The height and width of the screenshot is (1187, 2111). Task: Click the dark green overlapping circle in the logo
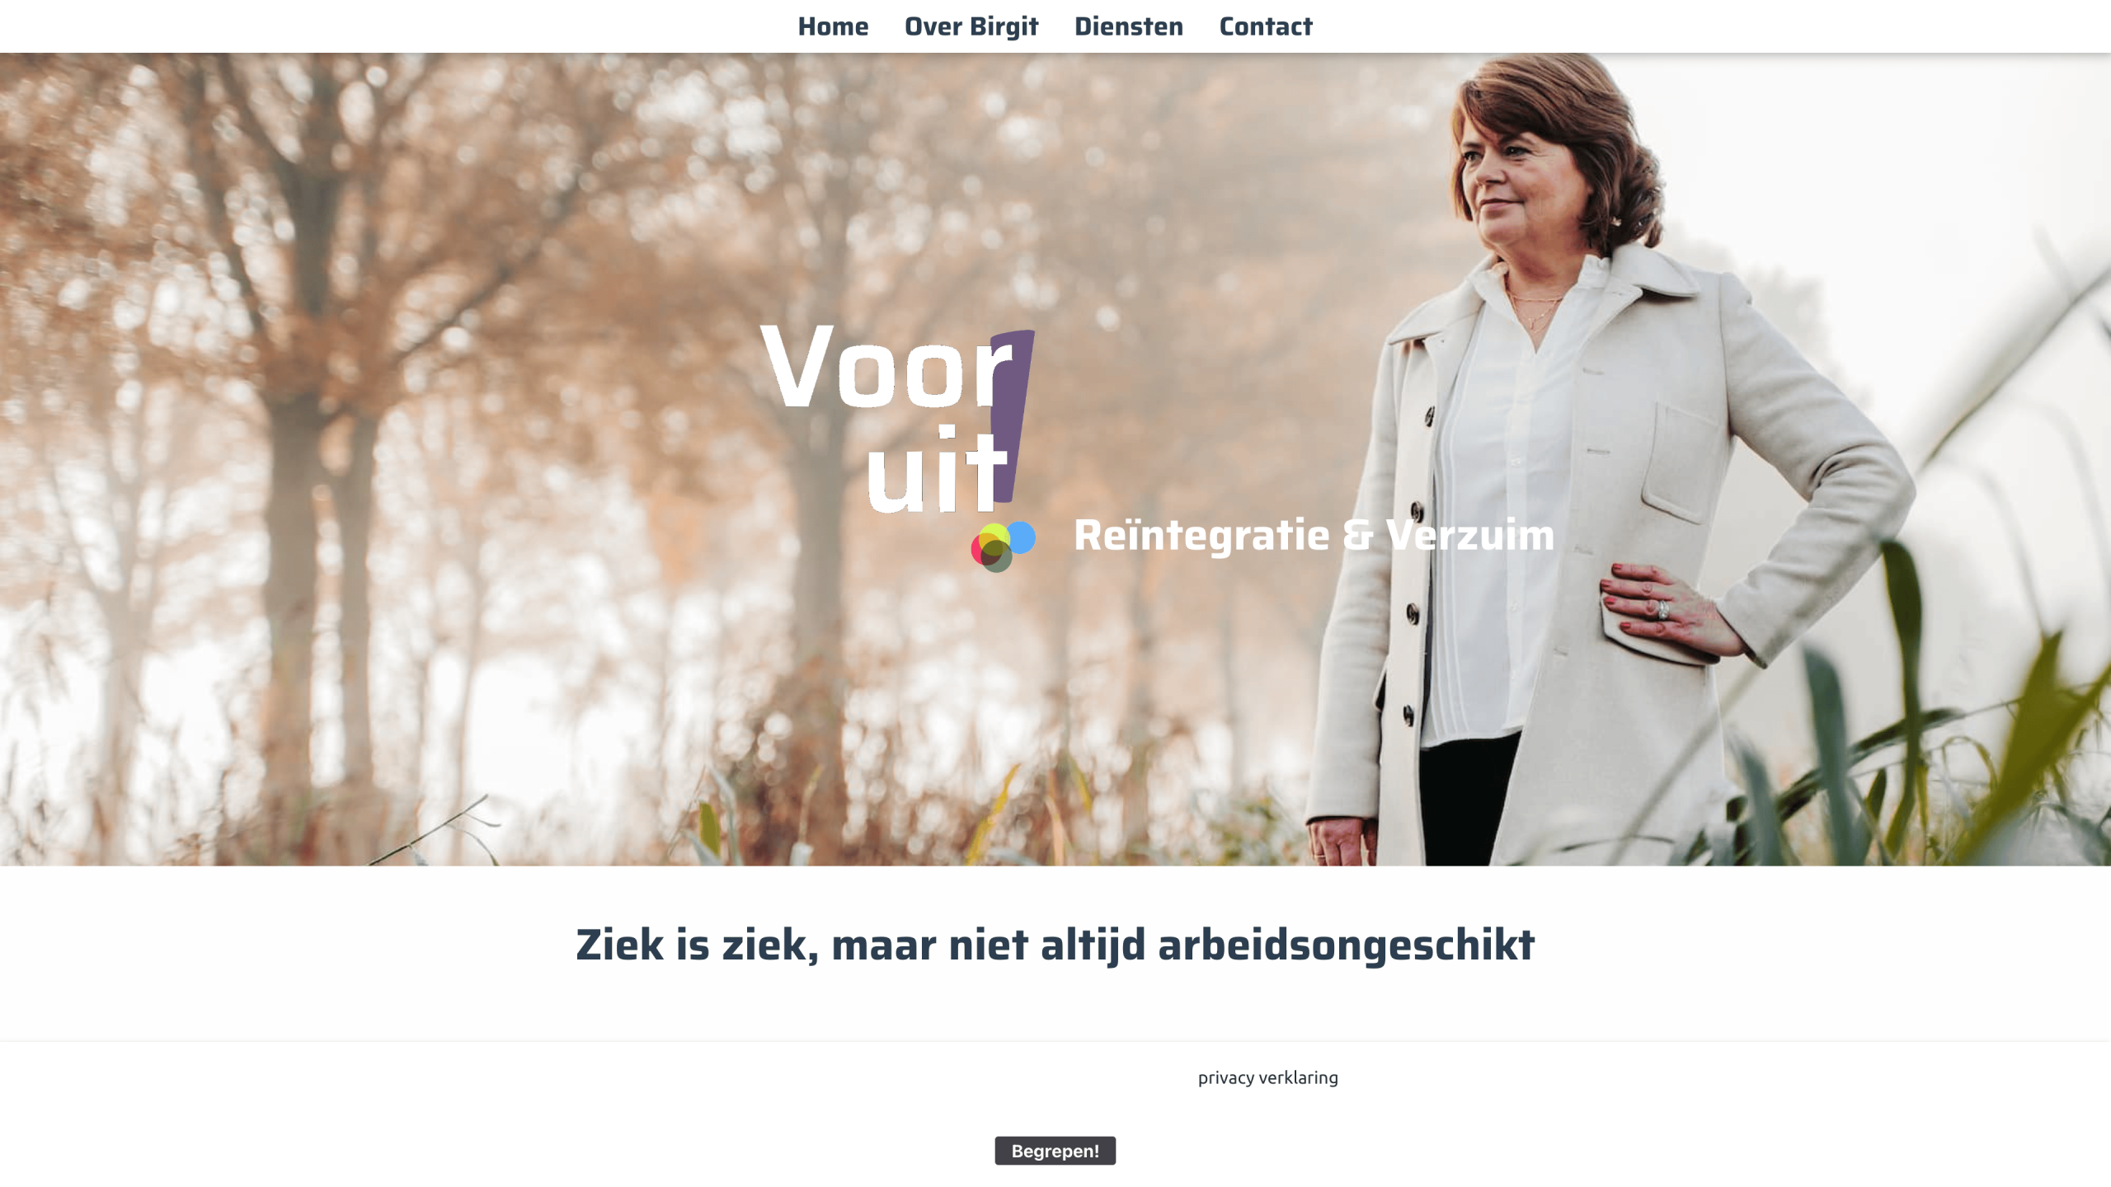(x=997, y=557)
